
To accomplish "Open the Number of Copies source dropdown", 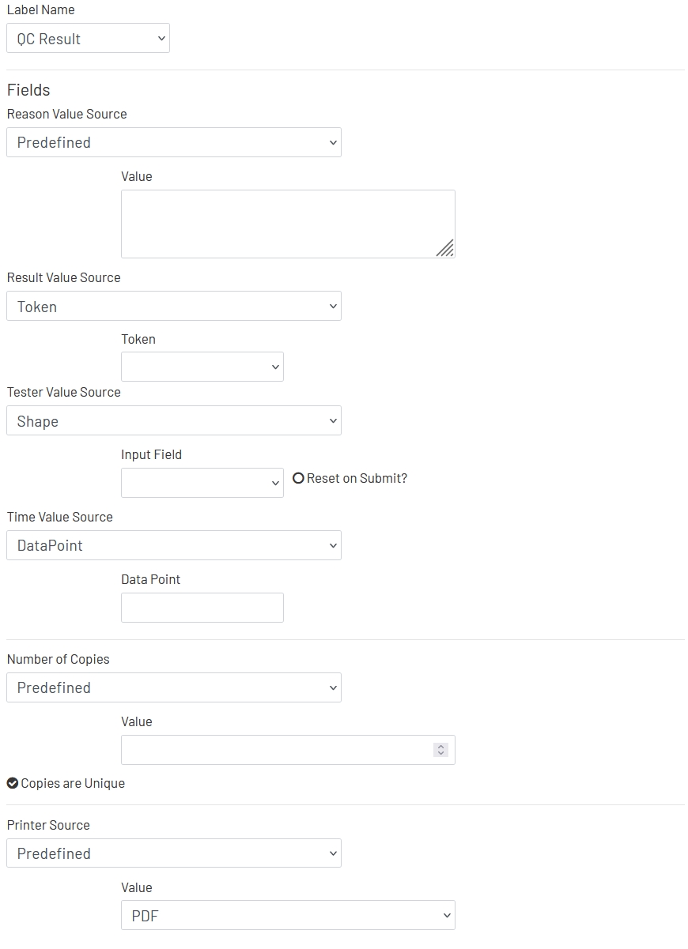I will point(174,687).
